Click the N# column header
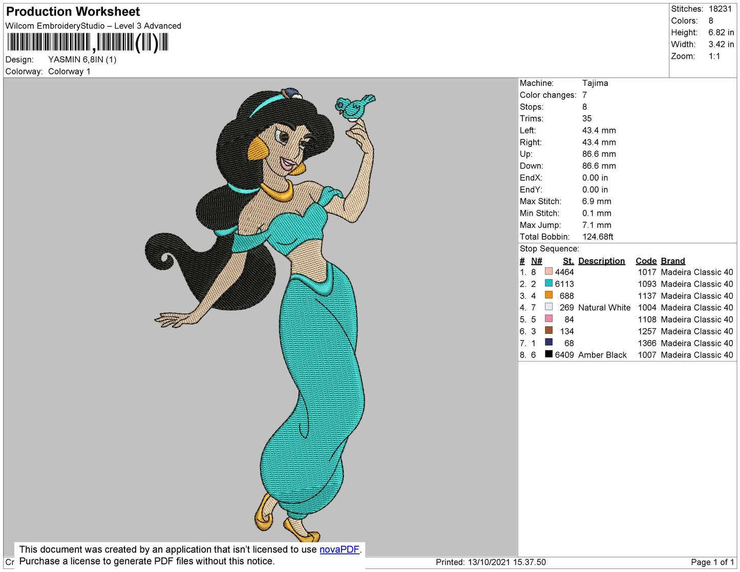Screen dimensions: 740x572 pos(536,261)
